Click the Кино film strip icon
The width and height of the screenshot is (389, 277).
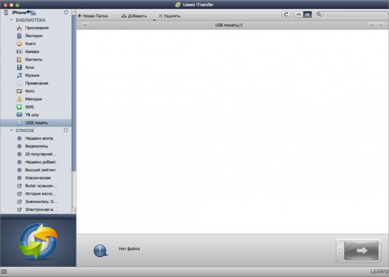(19, 67)
